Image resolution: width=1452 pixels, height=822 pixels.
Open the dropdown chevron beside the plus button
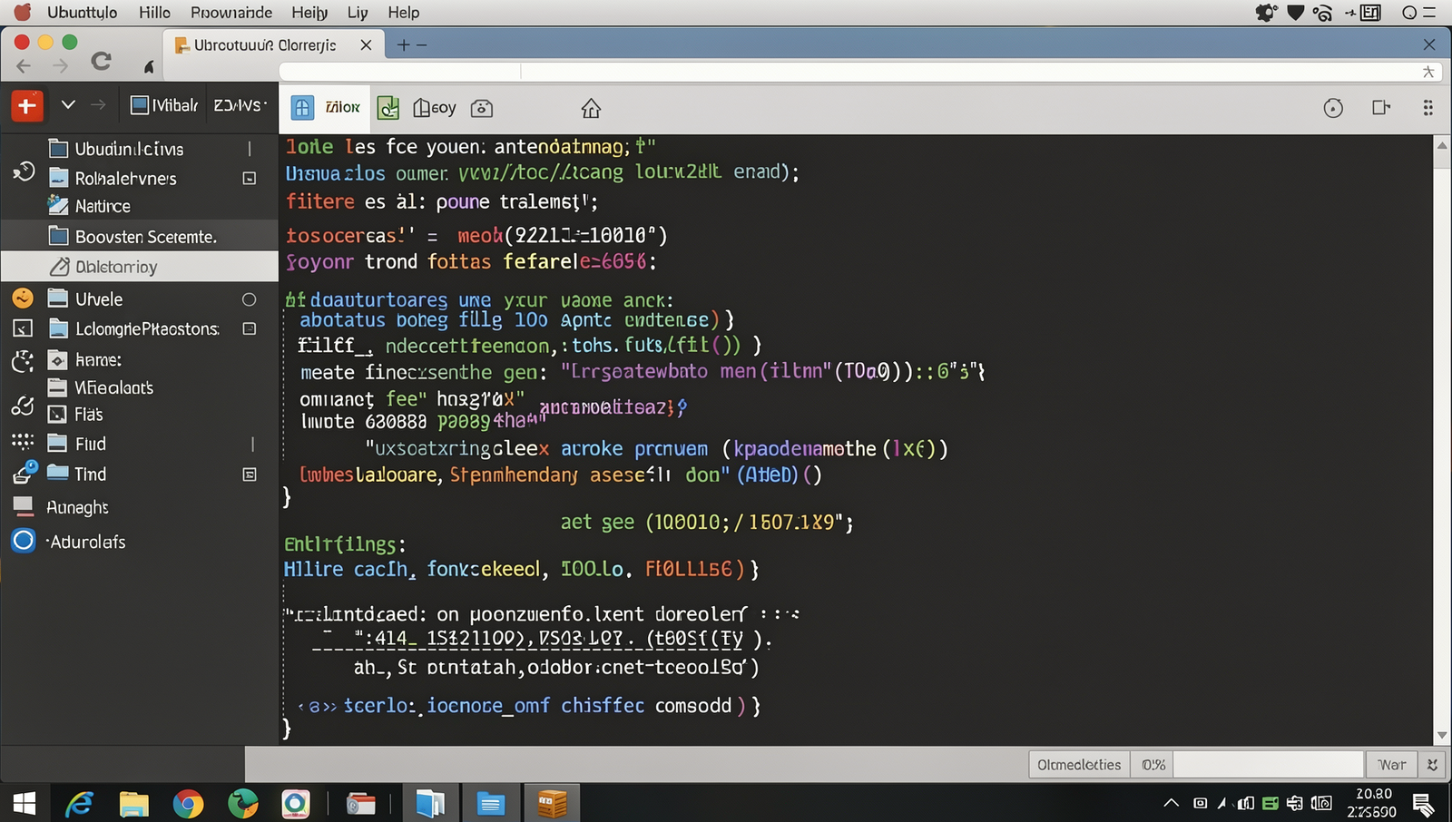point(68,105)
